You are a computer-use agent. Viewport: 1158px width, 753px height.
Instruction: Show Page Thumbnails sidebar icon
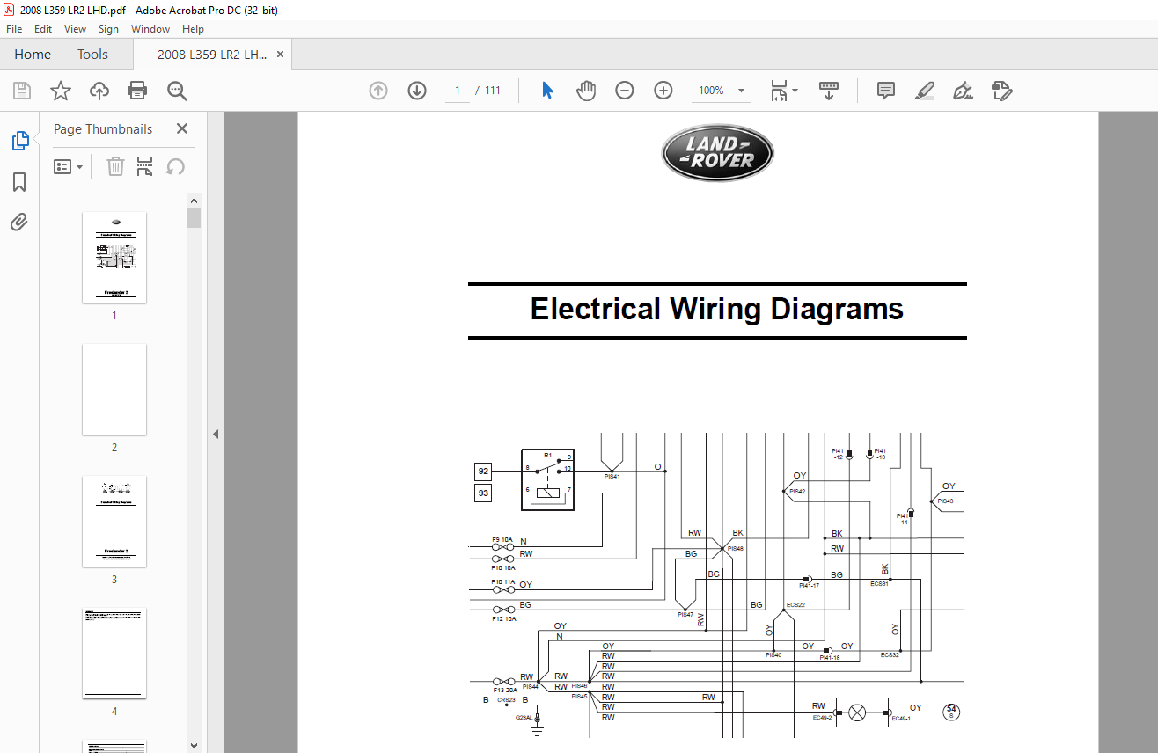click(x=19, y=141)
